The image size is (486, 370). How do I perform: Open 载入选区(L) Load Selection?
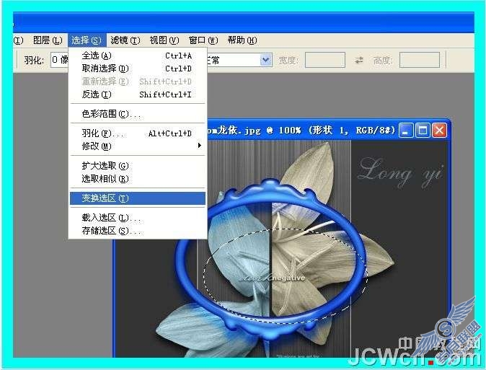click(137, 218)
